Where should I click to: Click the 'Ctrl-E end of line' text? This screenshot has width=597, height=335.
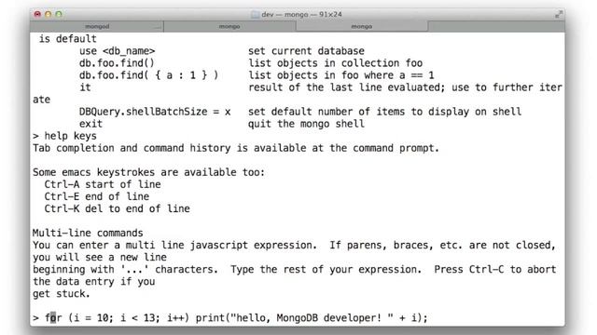[x=97, y=196]
